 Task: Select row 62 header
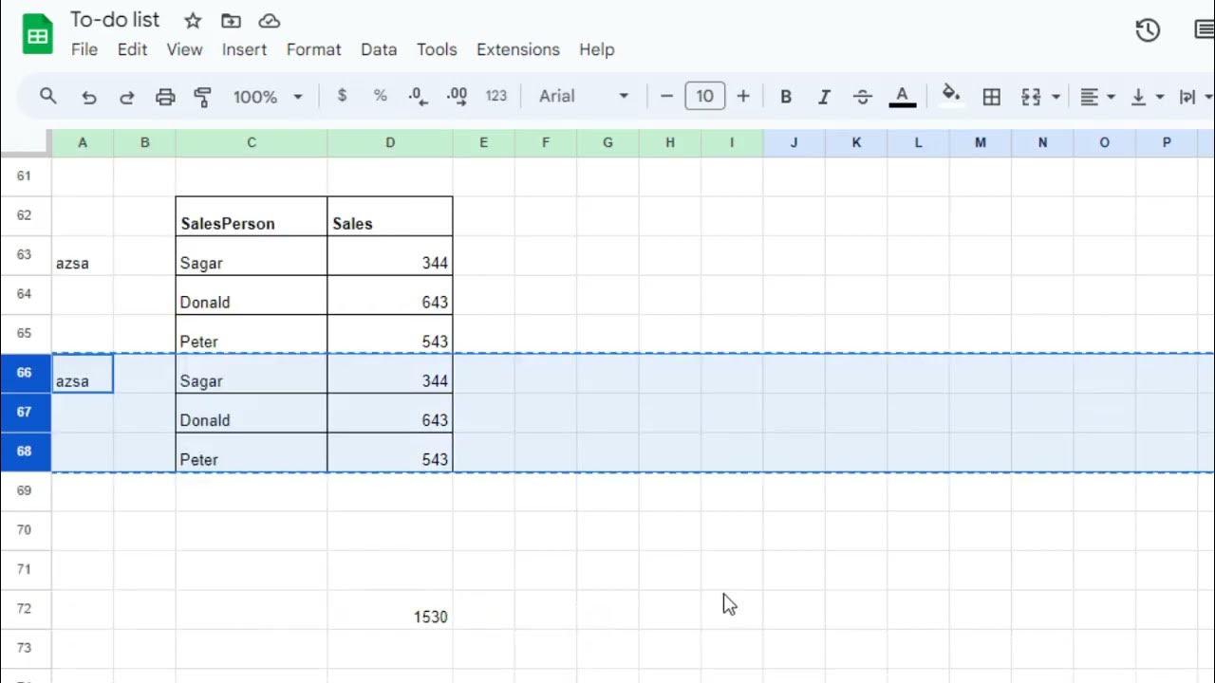[25, 215]
